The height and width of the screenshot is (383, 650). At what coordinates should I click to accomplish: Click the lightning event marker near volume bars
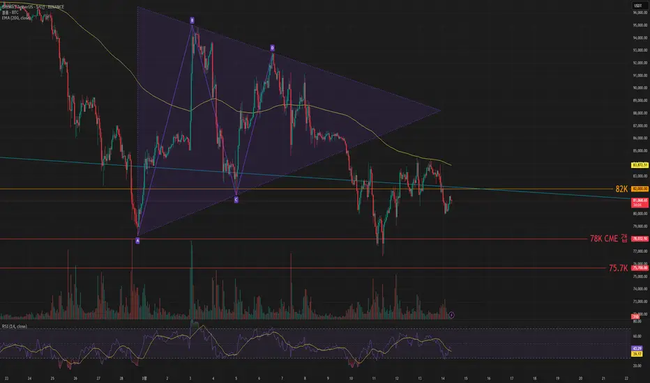451,315
